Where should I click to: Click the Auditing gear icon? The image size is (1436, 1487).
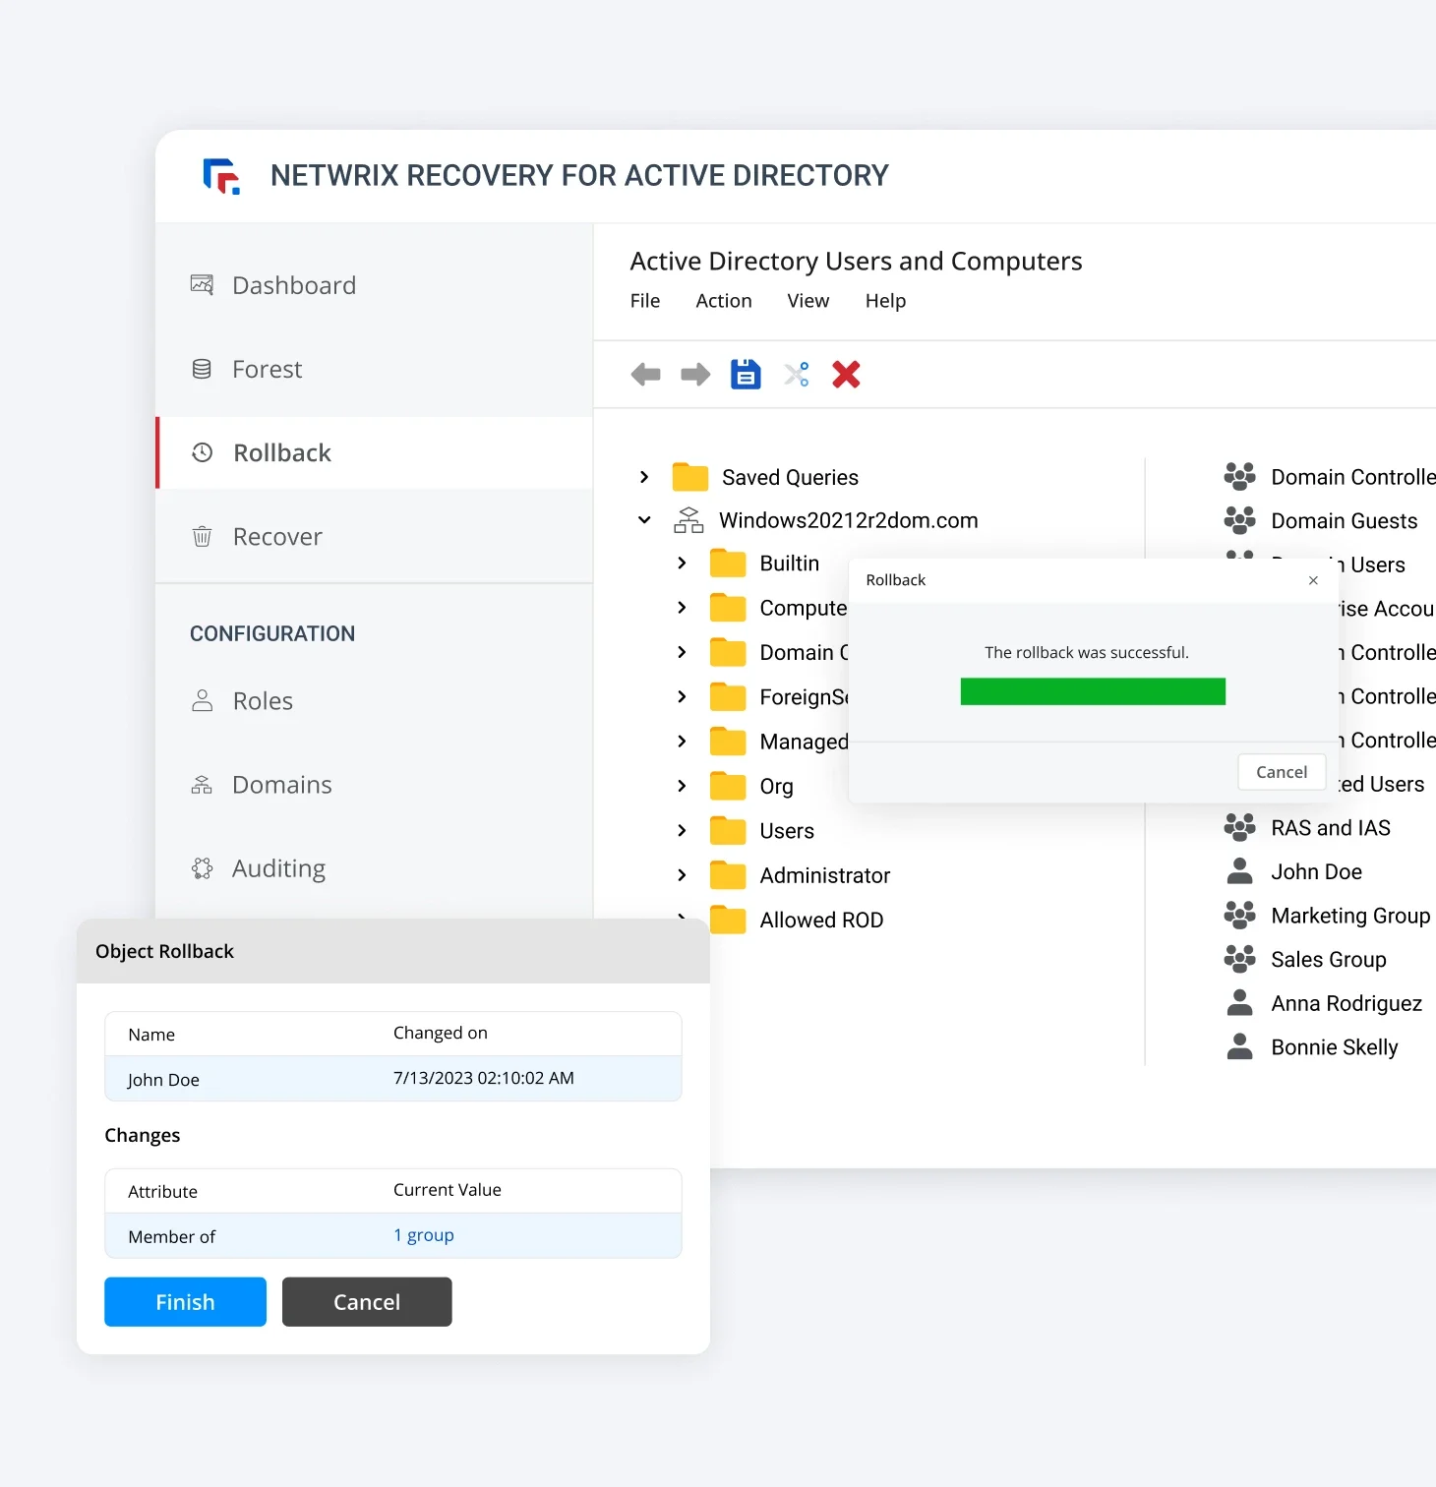point(202,868)
